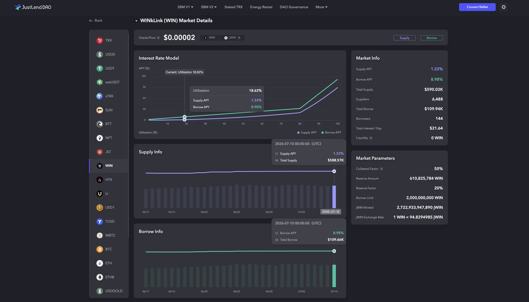529x302 pixels.
Task: Select the TUSD token icon
Action: click(x=100, y=222)
